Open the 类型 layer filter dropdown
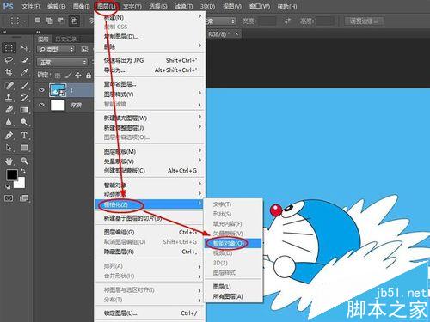This screenshot has width=430, height=322. 56,49
